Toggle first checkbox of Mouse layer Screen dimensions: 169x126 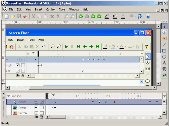pos(36,102)
